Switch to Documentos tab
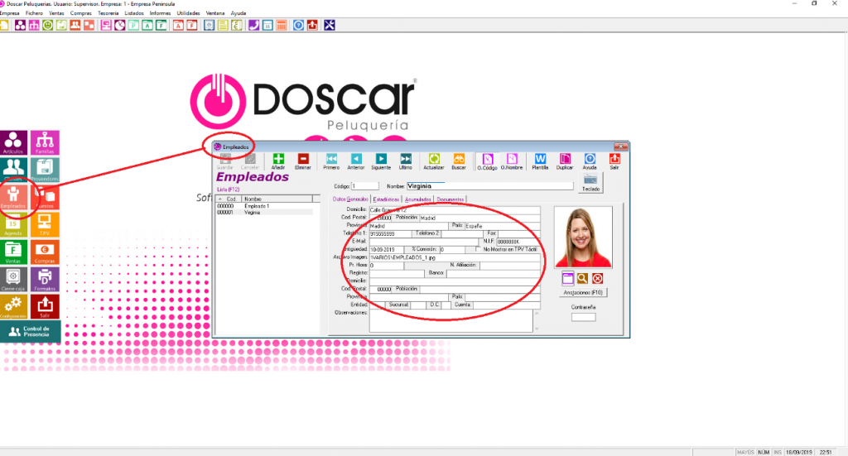Screen dimensions: 848x456 [450, 199]
